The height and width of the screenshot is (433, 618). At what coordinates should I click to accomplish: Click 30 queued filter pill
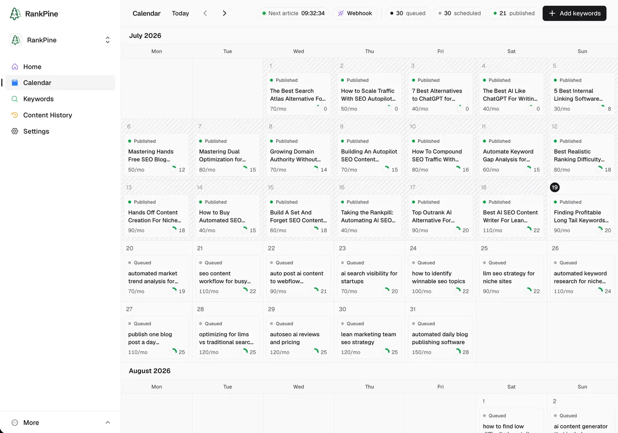407,13
